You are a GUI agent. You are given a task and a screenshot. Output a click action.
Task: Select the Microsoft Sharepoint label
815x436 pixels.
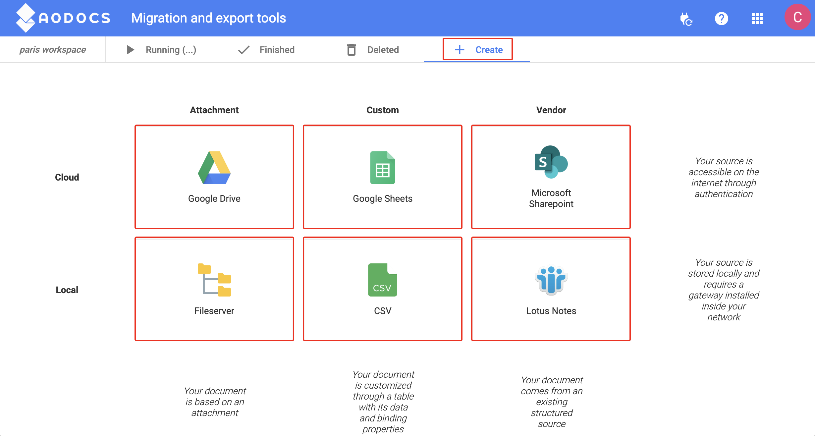(551, 198)
